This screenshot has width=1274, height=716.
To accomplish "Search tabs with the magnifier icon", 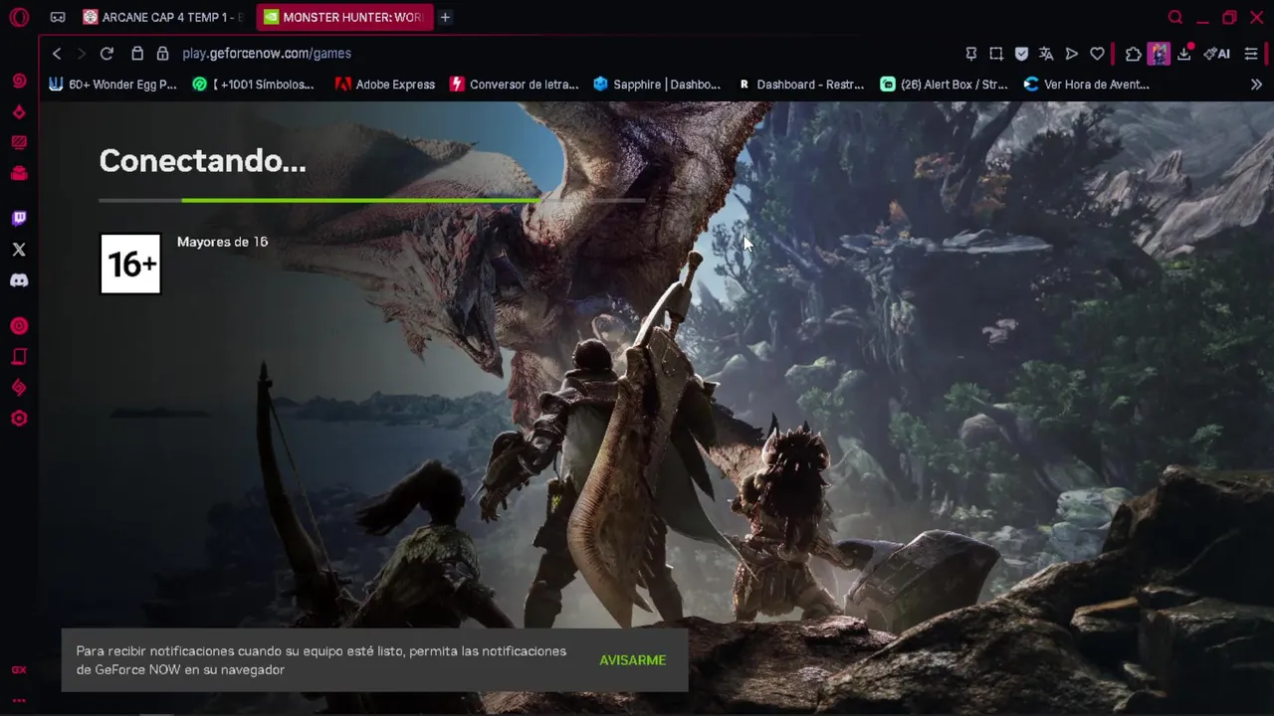I will [x=1175, y=17].
